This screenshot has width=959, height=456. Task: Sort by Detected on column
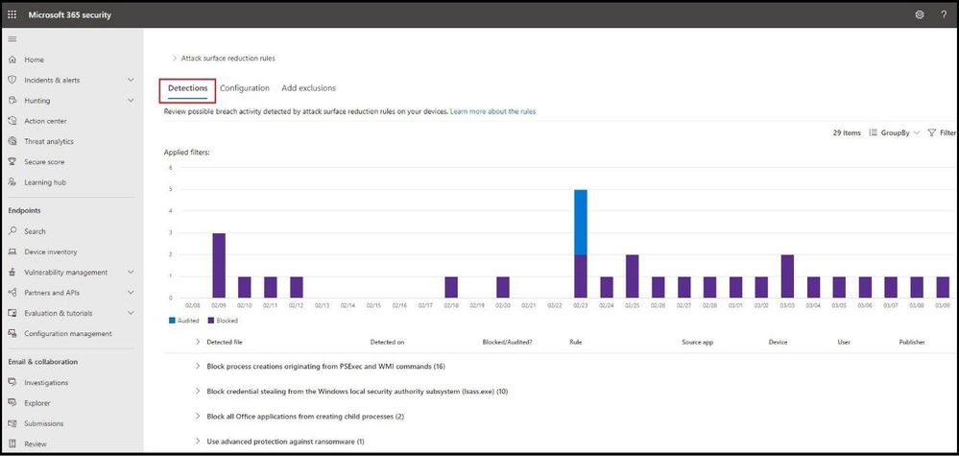(x=387, y=343)
